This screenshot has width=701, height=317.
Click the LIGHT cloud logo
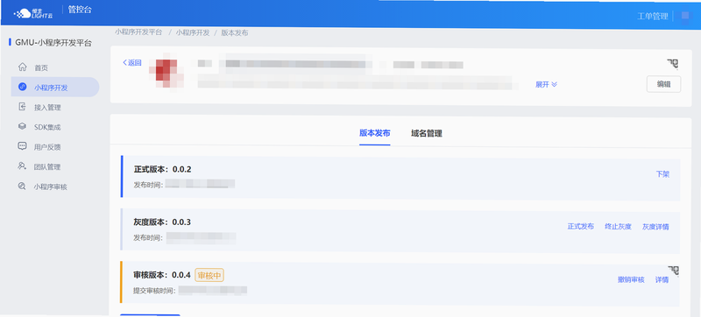pos(34,13)
